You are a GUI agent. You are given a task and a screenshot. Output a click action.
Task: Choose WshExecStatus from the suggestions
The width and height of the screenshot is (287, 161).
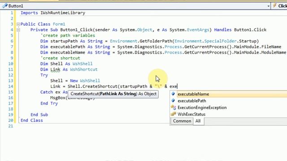click(191, 114)
